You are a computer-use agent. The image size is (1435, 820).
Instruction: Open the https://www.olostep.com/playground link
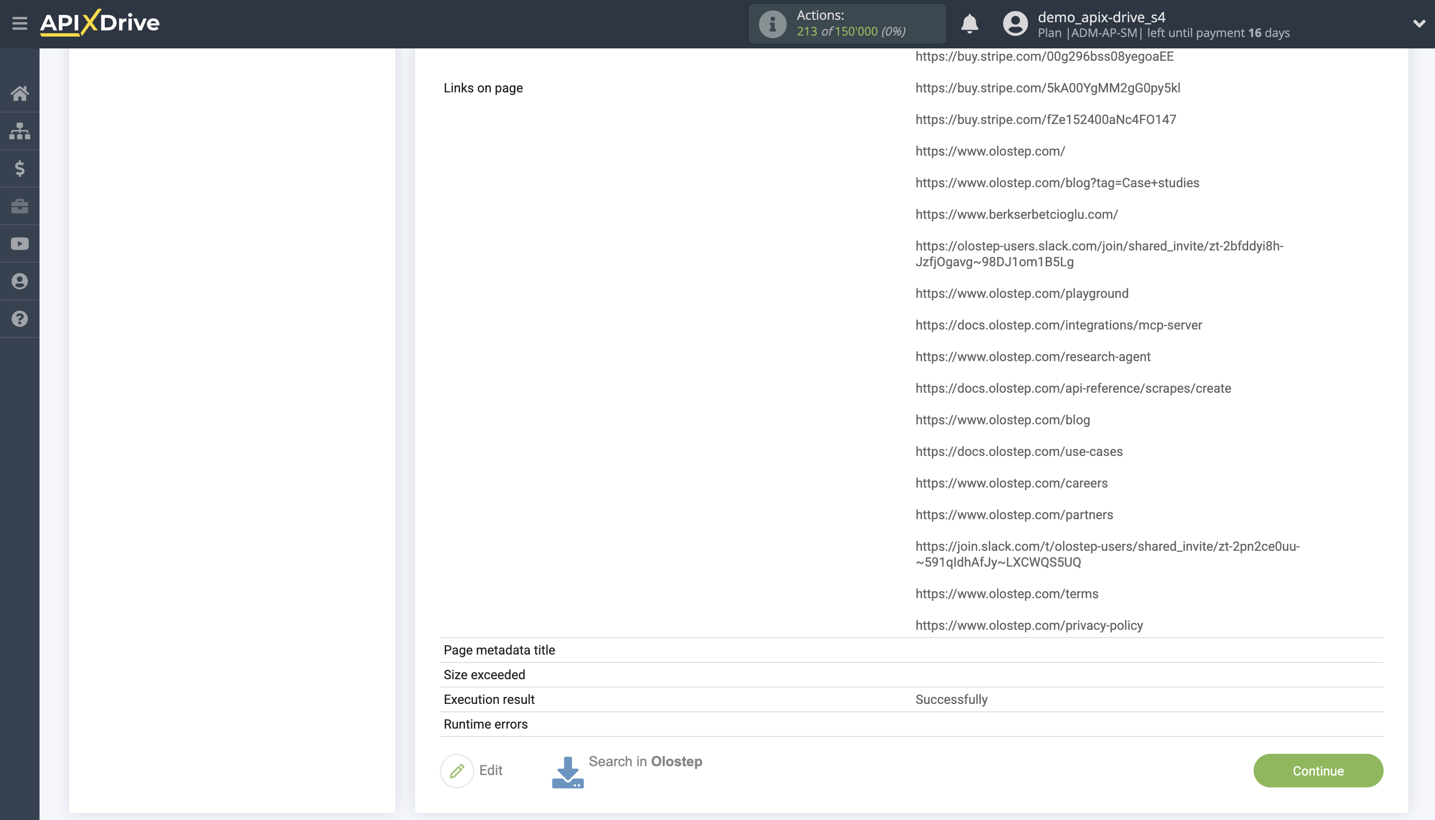[x=1021, y=293]
